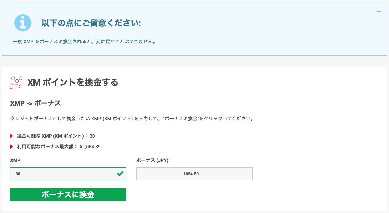Screen dimensions: 389x213
Task: Click the 換金可能な XMP (XM ポイント): 30 line
Action: point(56,136)
